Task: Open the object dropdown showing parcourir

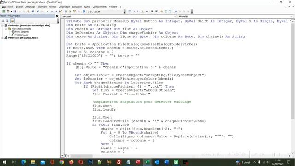Action: (175, 17)
